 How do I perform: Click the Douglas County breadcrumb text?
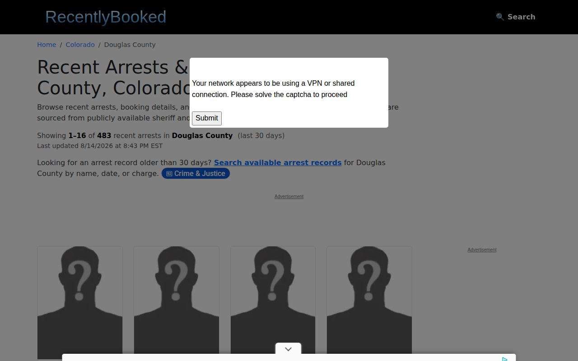(x=130, y=45)
